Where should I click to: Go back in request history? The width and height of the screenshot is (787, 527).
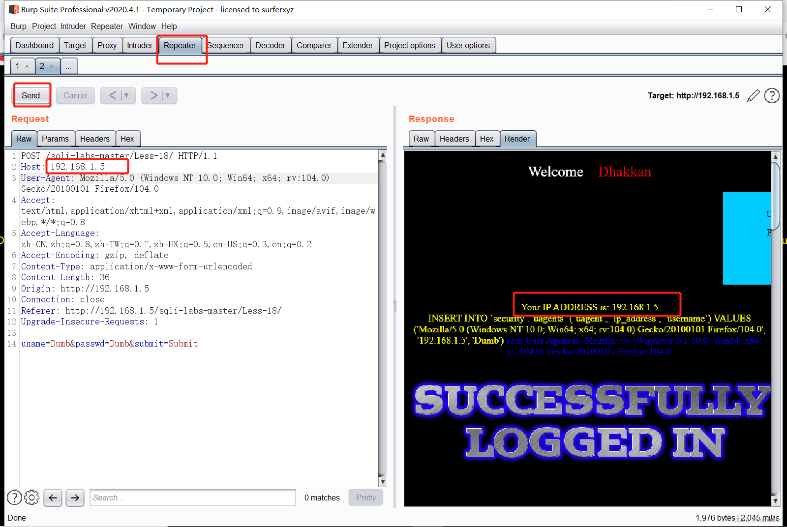113,95
